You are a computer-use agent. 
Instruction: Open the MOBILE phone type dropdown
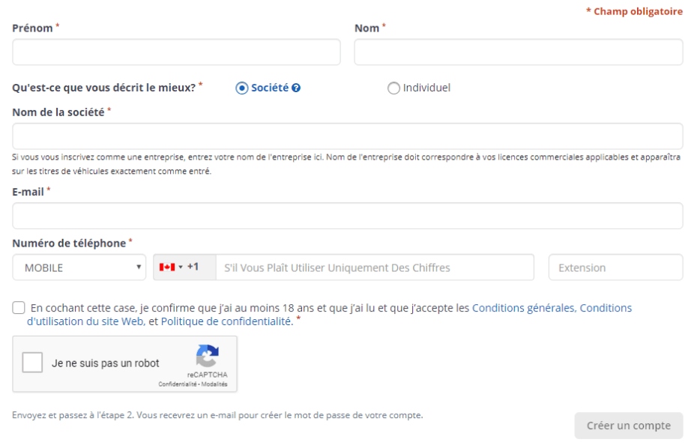79,267
